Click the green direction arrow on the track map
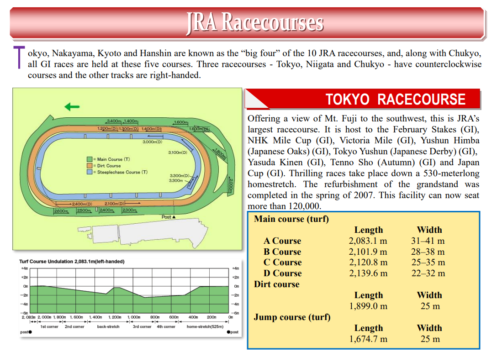The width and height of the screenshot is (497, 352). click(x=72, y=107)
